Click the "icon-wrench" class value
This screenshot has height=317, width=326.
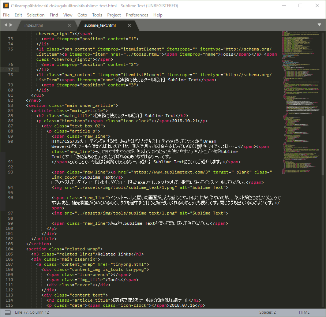tap(94, 275)
